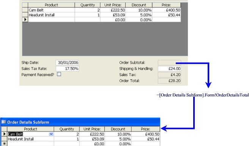Click new-row £0.00 in Order Details Subform window

[x=92, y=144]
